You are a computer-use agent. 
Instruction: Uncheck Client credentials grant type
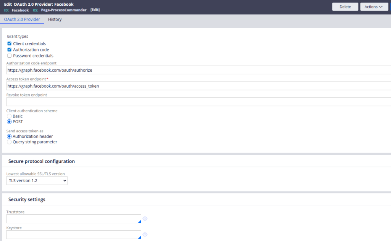pyautogui.click(x=9, y=43)
